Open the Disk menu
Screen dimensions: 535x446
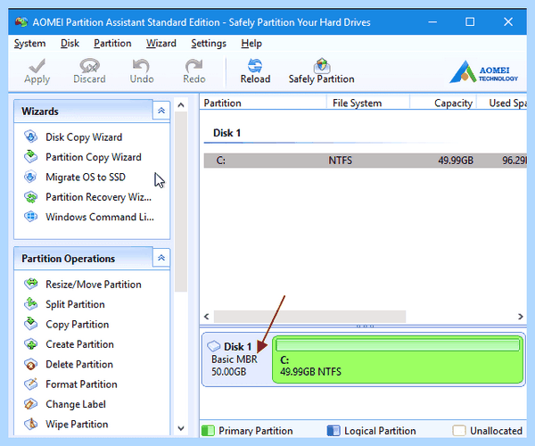coord(70,44)
